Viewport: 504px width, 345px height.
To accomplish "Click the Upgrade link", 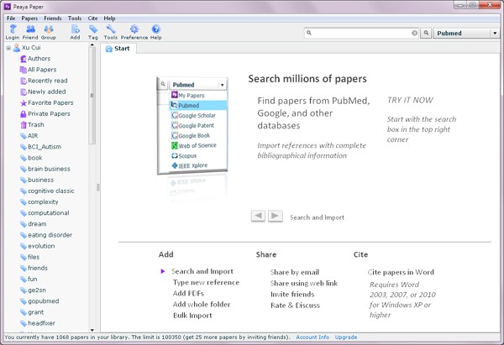I will pos(346,337).
